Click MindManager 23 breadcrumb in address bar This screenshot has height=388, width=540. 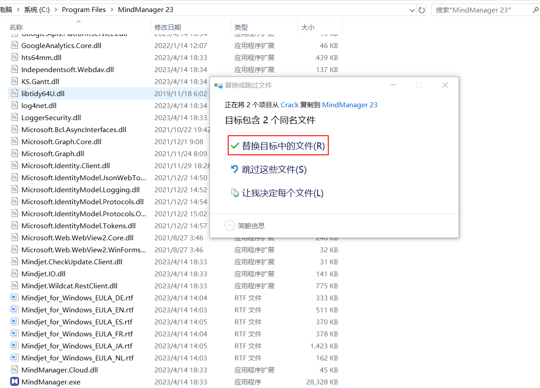(x=145, y=10)
